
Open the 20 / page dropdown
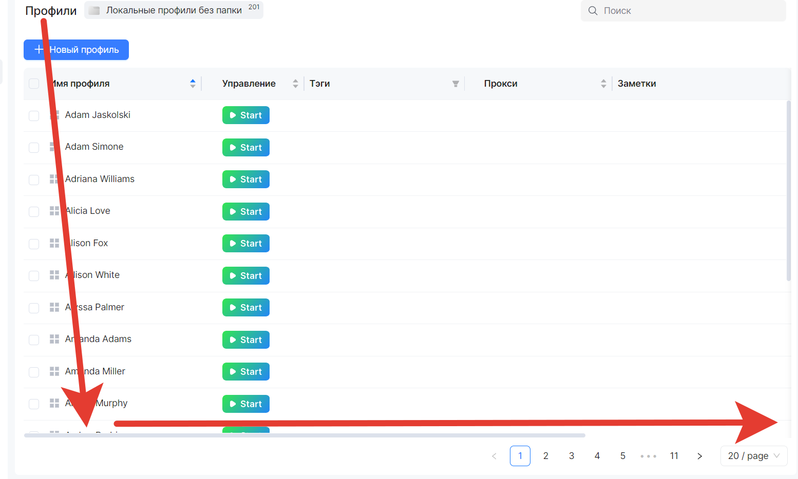coord(753,456)
